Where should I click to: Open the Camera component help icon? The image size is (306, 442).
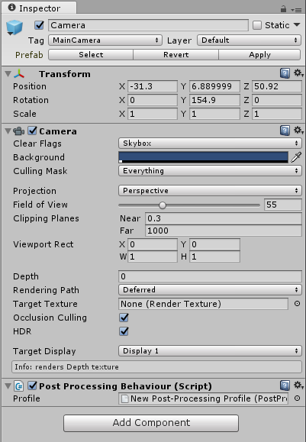285,131
